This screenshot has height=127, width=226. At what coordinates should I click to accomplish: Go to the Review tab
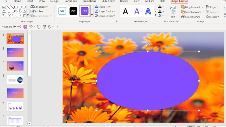click(x=124, y=1)
